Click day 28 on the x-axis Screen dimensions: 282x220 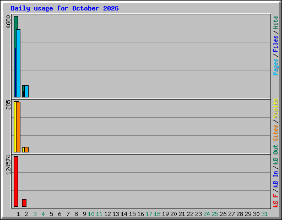click(x=240, y=214)
